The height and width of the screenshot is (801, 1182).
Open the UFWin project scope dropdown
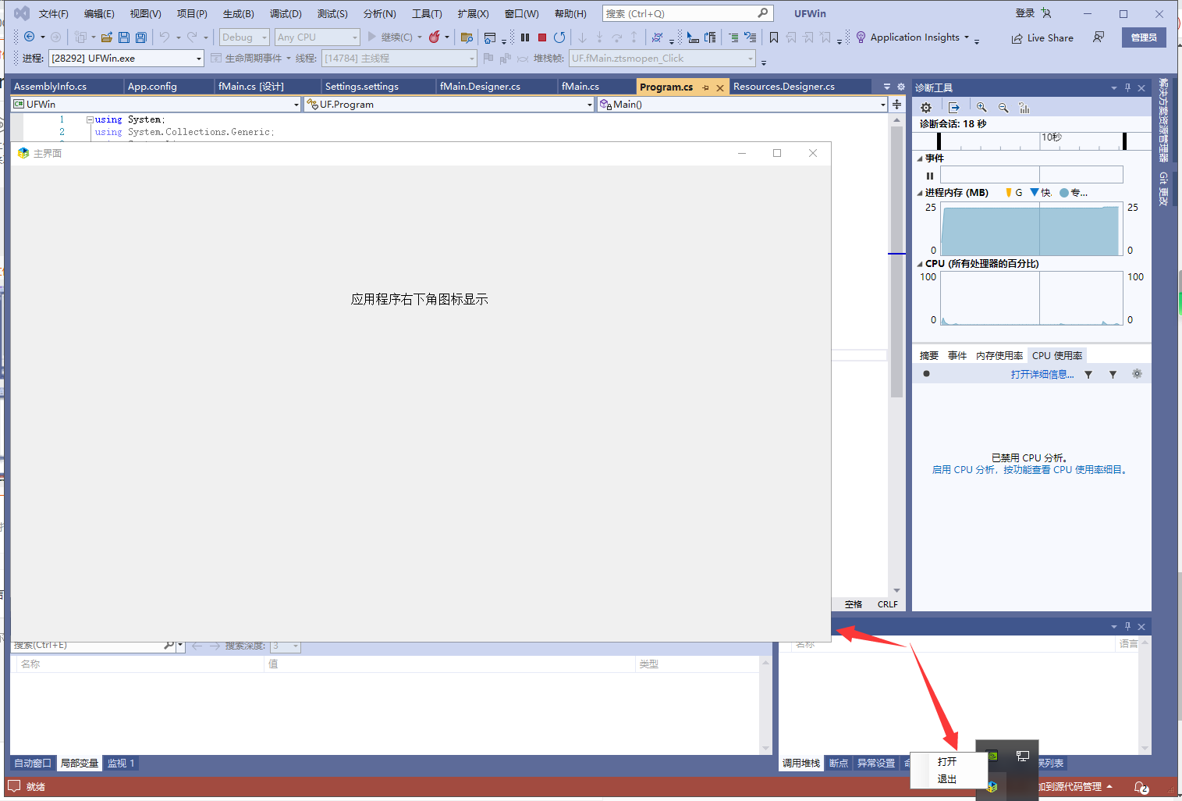[x=156, y=104]
